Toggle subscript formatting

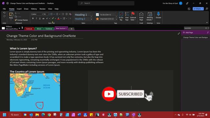coord(47,18)
